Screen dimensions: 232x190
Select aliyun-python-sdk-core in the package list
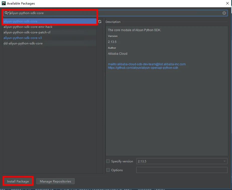point(50,21)
